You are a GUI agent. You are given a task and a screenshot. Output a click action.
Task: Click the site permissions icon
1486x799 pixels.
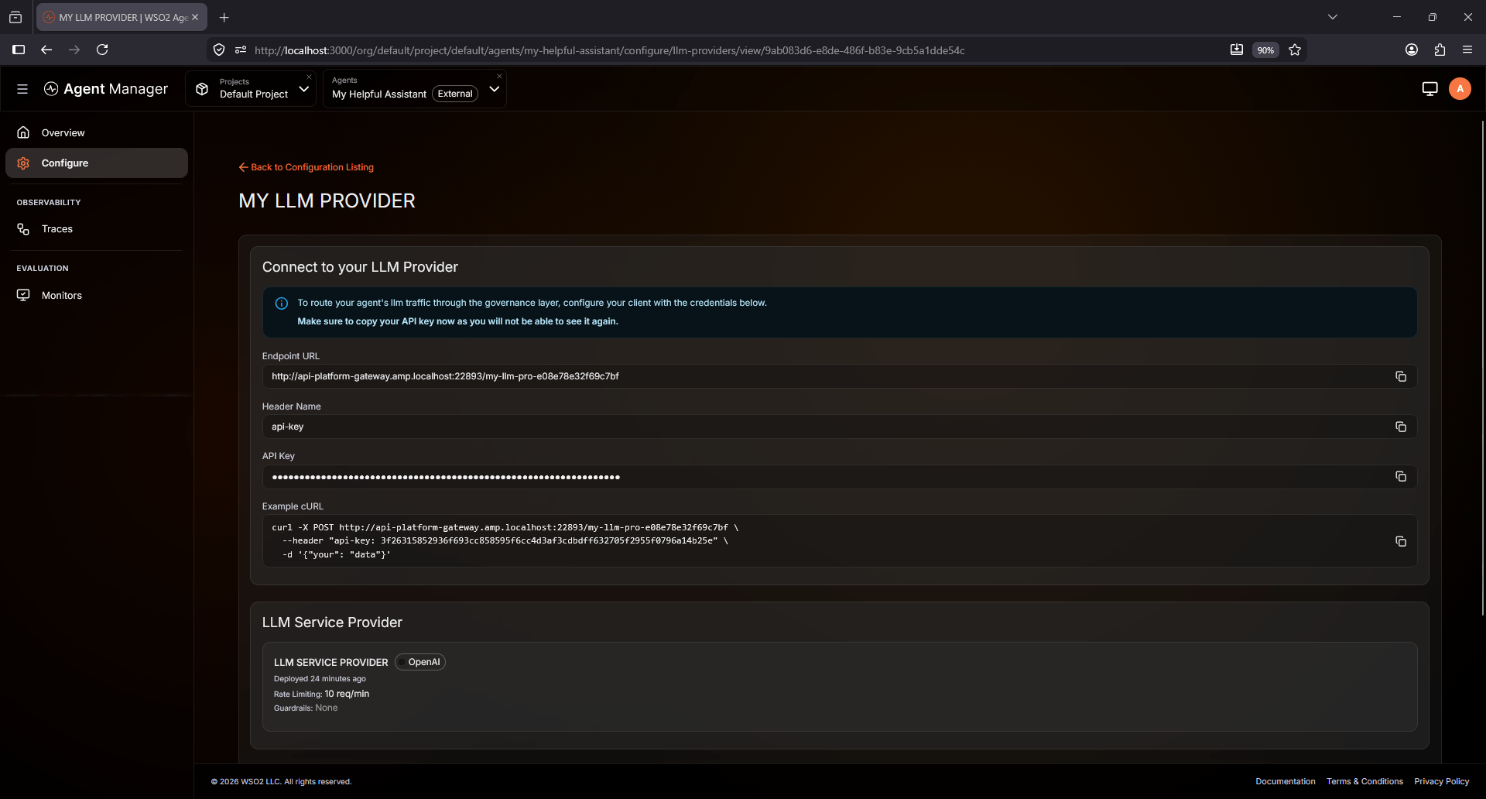(241, 50)
